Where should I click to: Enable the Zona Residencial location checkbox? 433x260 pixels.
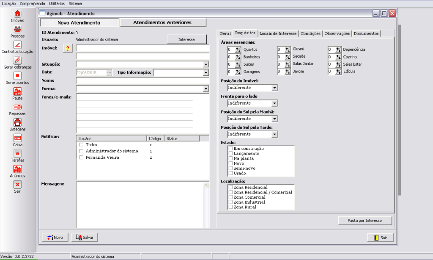pyautogui.click(x=230, y=187)
